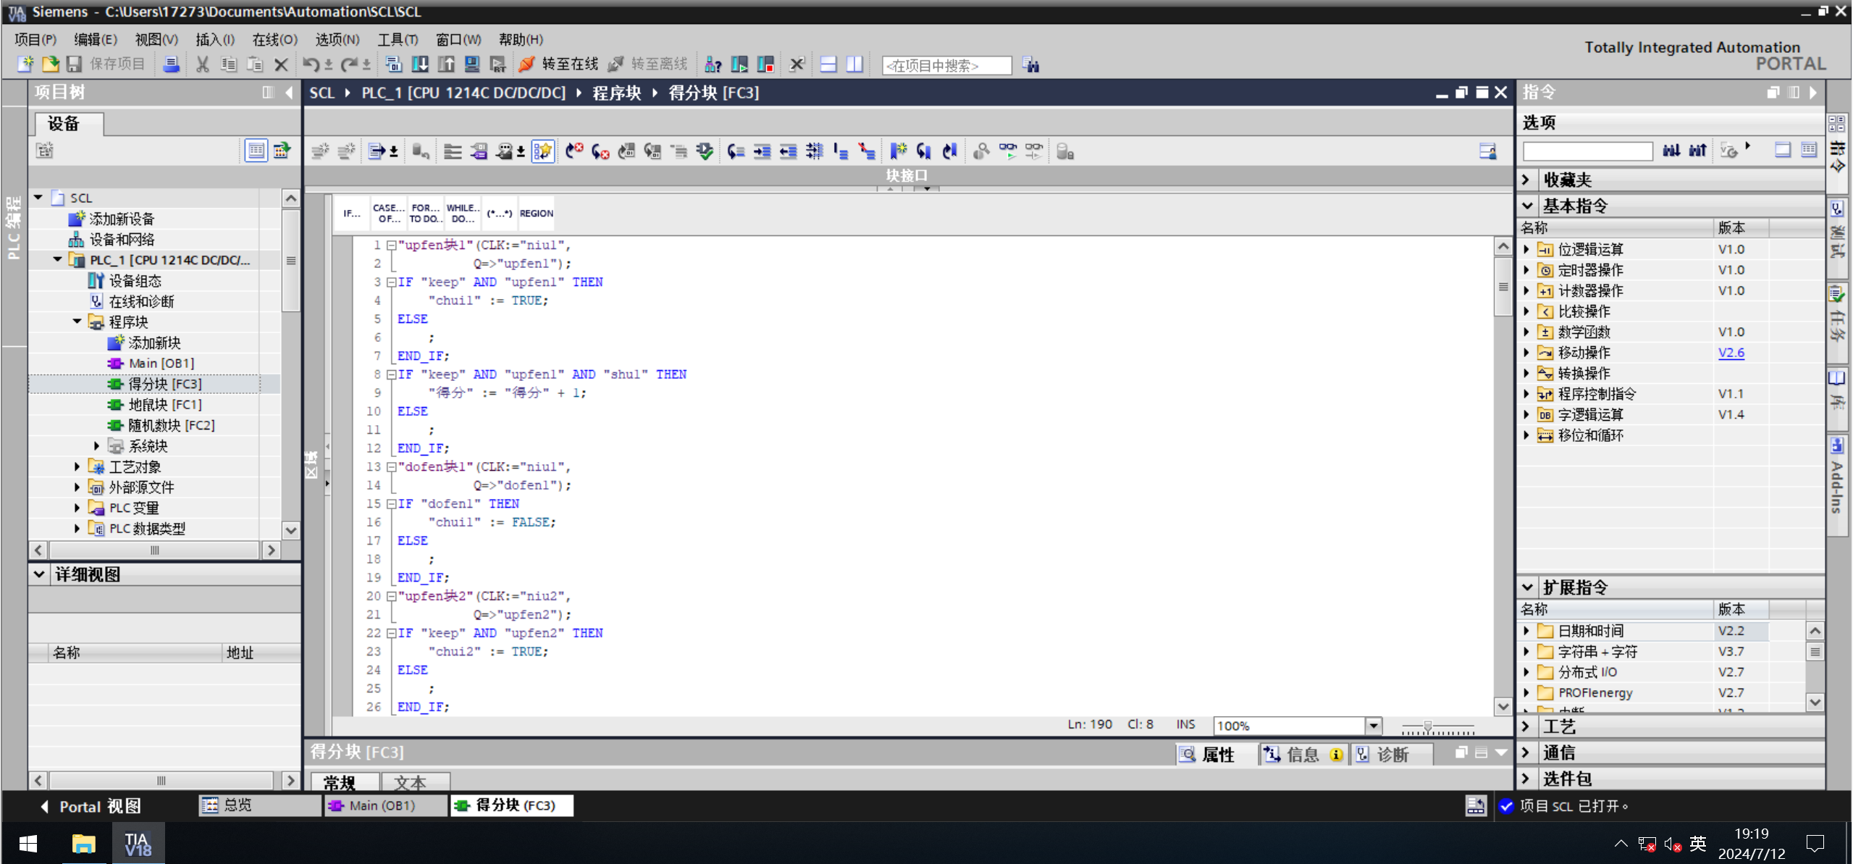Image resolution: width=1853 pixels, height=864 pixels.
Task: Click the Save project icon
Action: point(75,64)
